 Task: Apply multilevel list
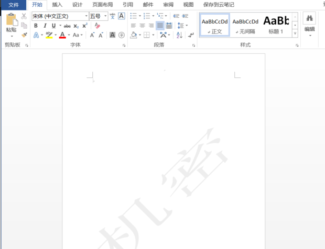[x=160, y=16]
